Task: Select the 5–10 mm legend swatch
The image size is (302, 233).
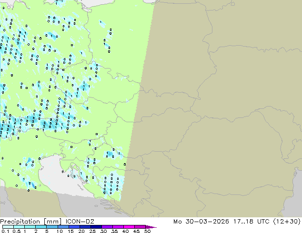Action: [x=52, y=227]
